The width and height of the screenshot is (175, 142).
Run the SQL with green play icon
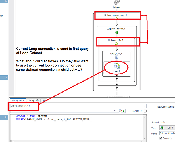point(124,111)
